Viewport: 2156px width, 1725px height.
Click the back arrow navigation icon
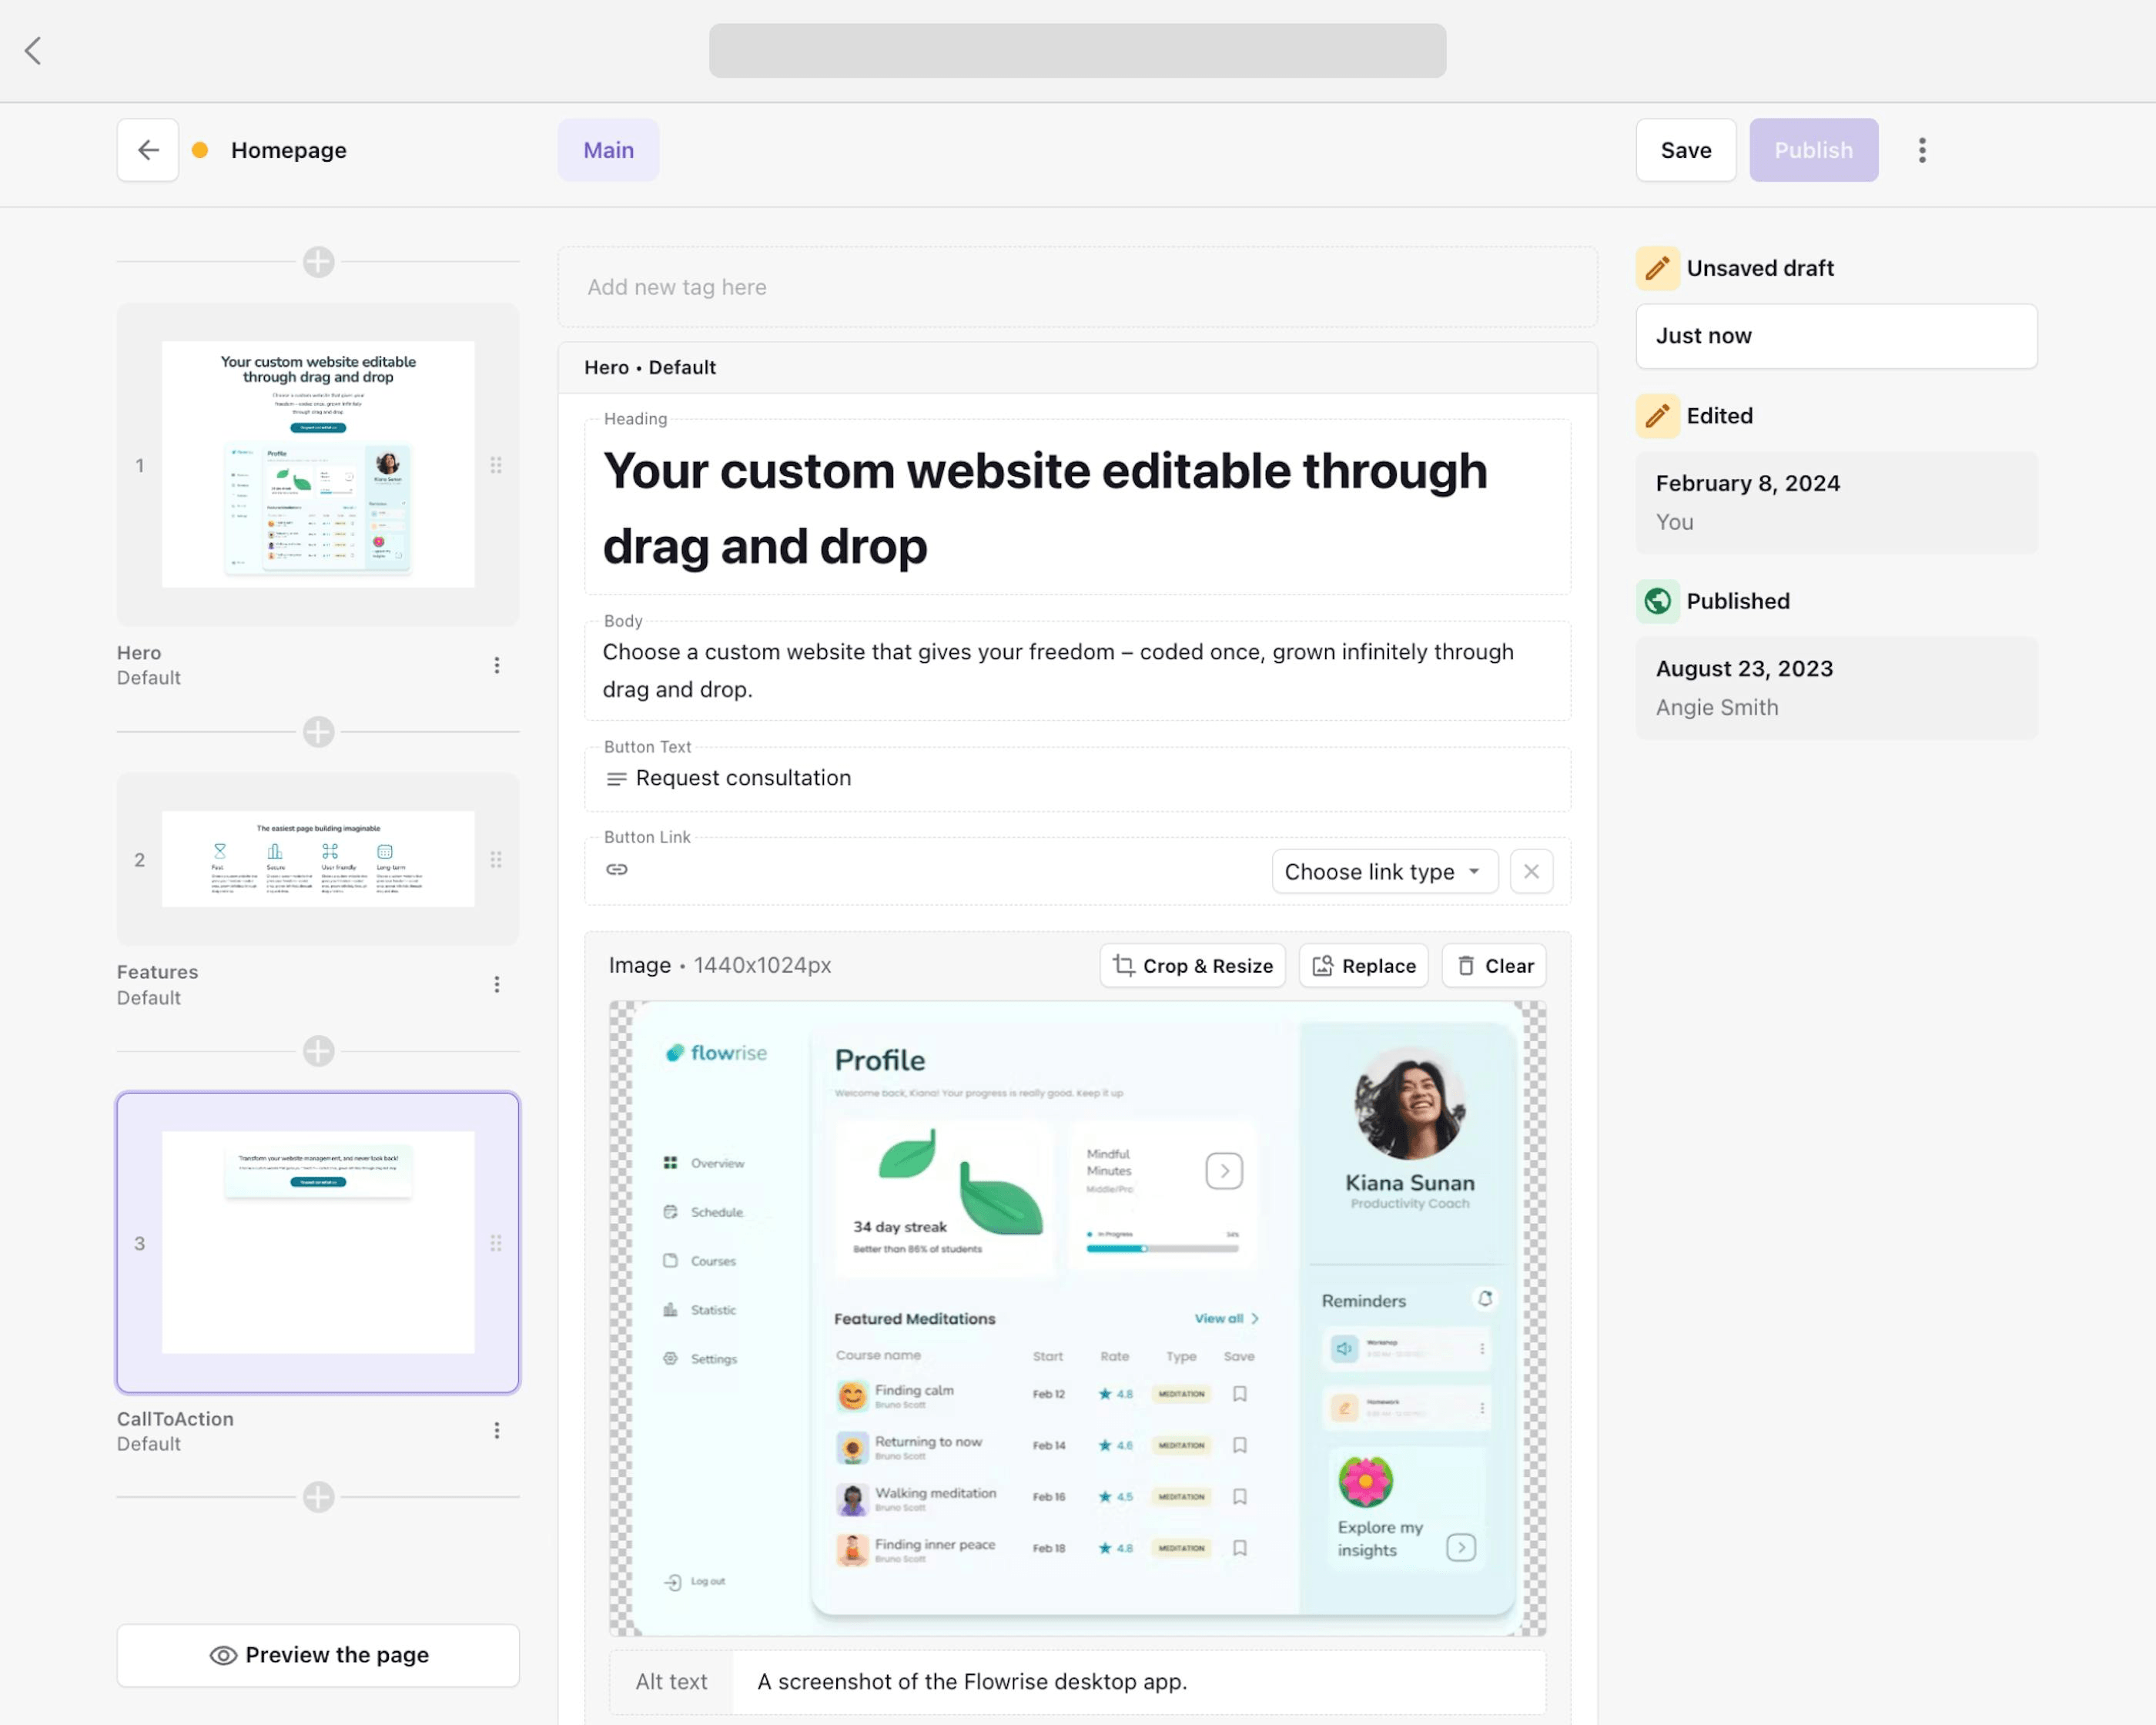(x=149, y=149)
